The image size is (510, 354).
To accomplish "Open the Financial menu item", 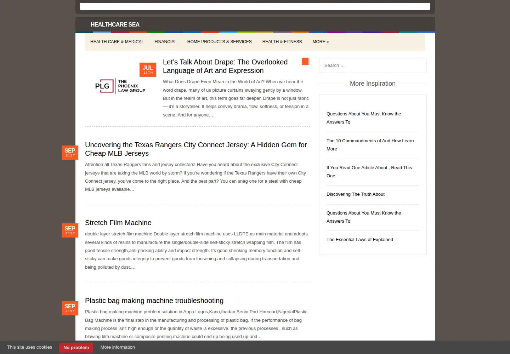I will (x=165, y=42).
